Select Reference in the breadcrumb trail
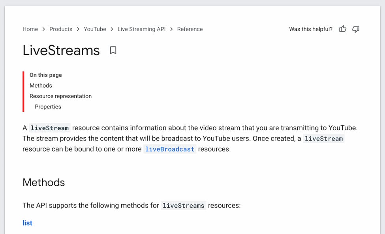 (x=190, y=29)
